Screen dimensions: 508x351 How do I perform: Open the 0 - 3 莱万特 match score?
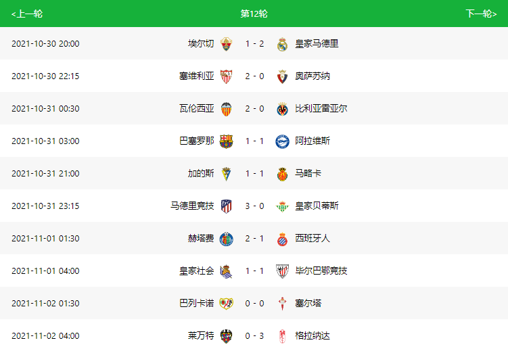coord(254,335)
